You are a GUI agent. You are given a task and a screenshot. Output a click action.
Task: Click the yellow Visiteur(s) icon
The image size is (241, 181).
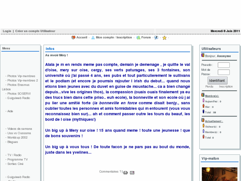tap(203, 126)
